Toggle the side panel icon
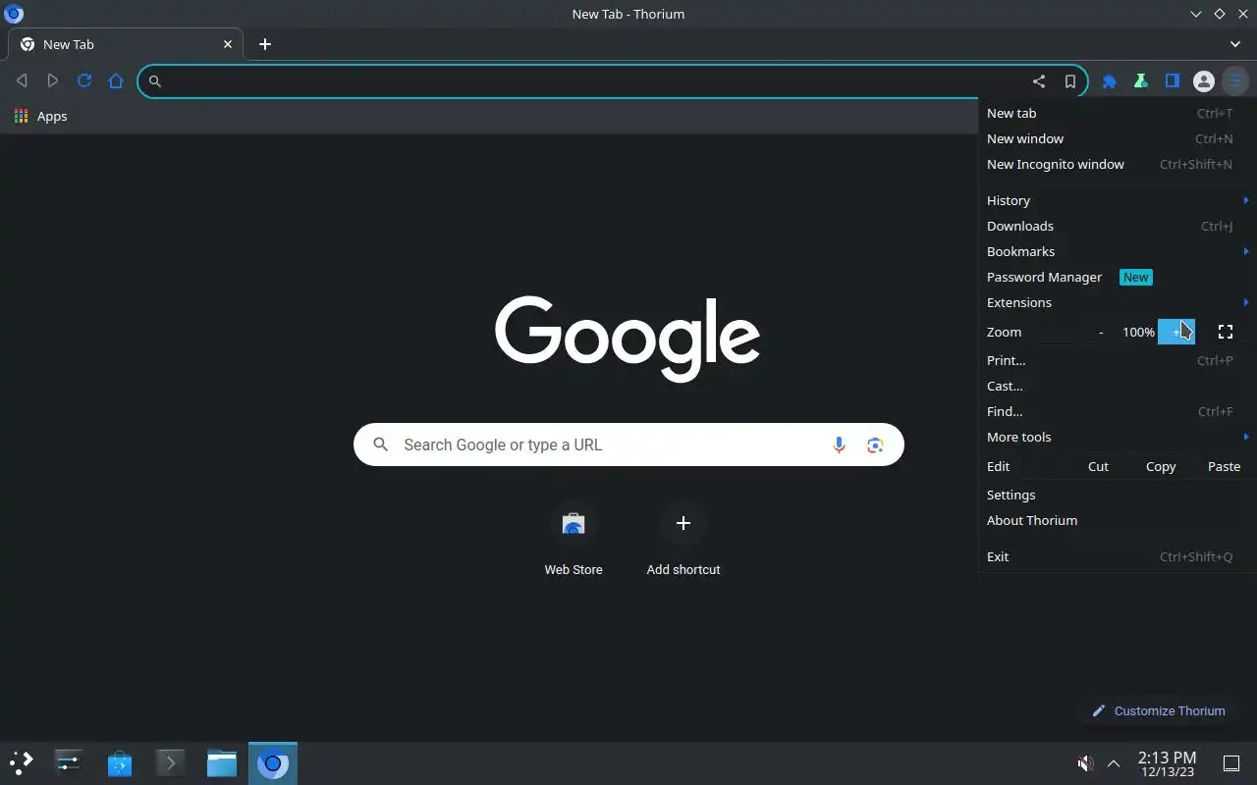Viewport: 1257px width, 785px height. pyautogui.click(x=1173, y=81)
